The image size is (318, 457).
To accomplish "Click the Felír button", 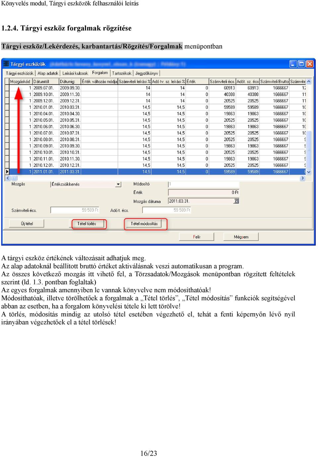I will click(196, 237).
